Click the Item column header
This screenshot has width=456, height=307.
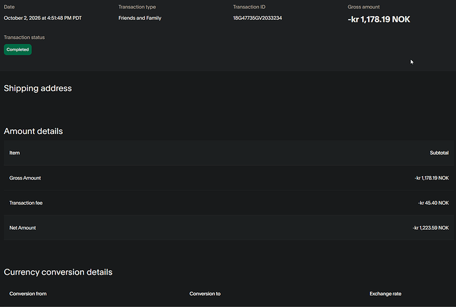[x=15, y=153]
